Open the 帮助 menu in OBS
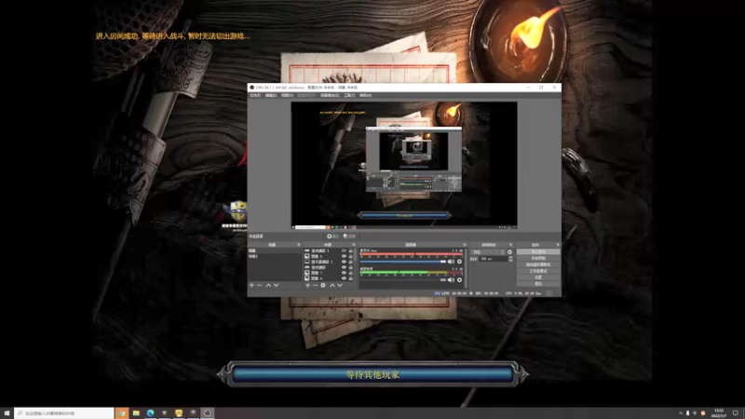Screen dimensions: 745x419 (365, 96)
